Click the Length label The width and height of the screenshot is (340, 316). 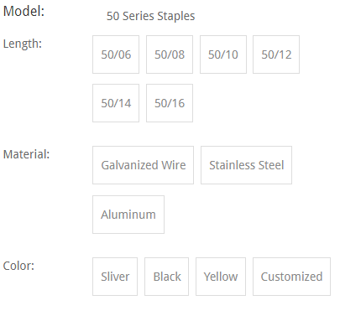click(23, 44)
